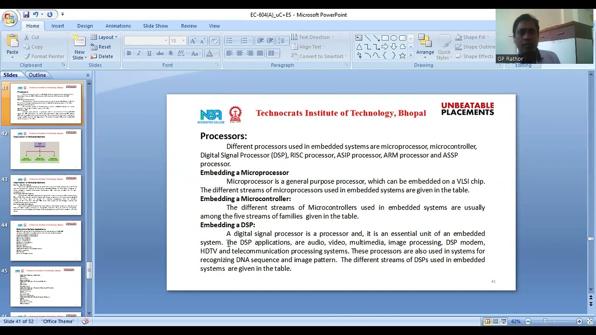Toggle Bold formatting

(129, 54)
